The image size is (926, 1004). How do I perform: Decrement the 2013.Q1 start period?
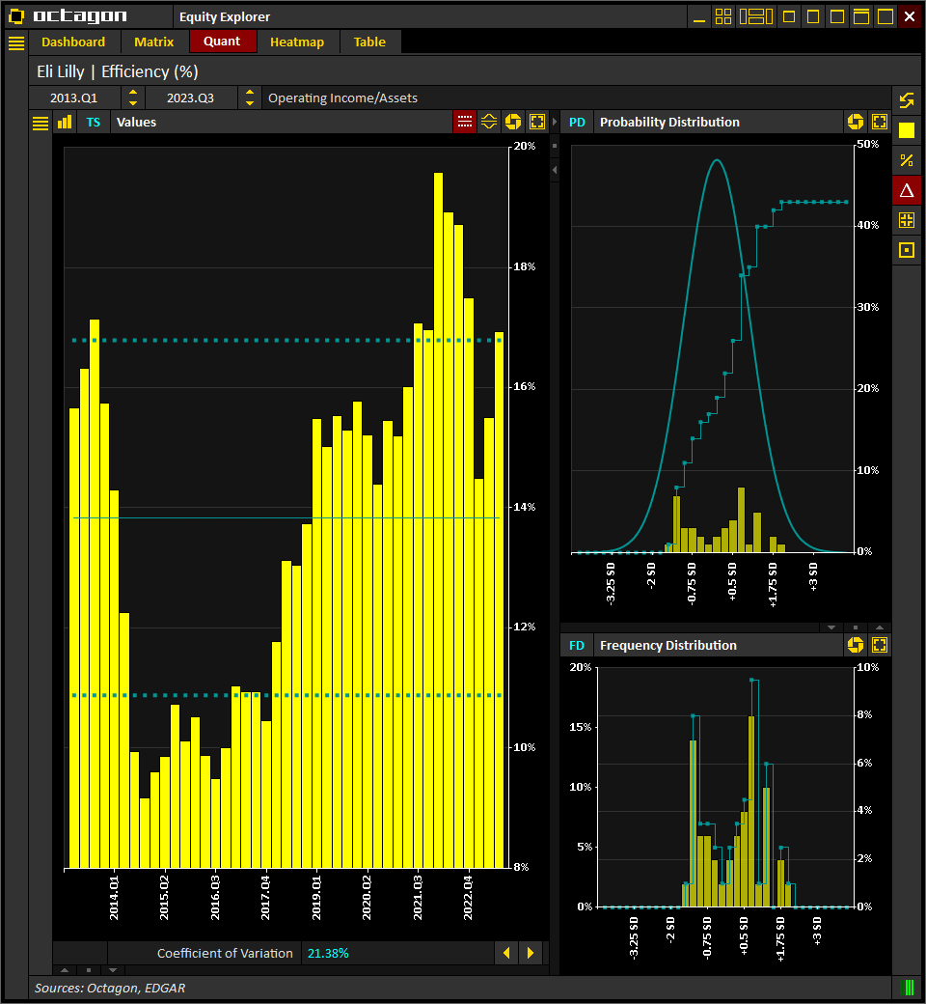coord(133,103)
